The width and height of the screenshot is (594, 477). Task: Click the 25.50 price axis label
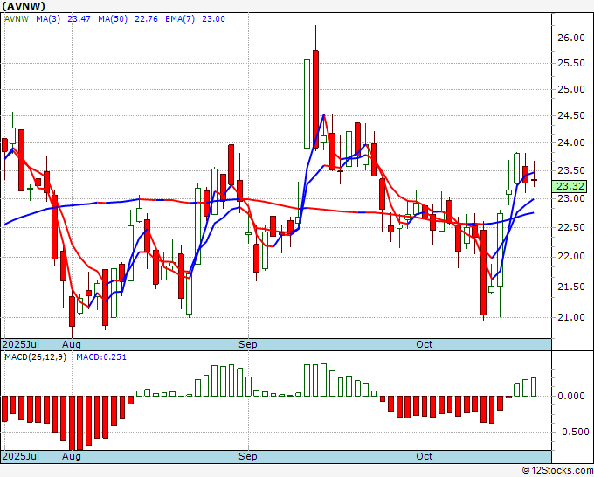pyautogui.click(x=571, y=63)
